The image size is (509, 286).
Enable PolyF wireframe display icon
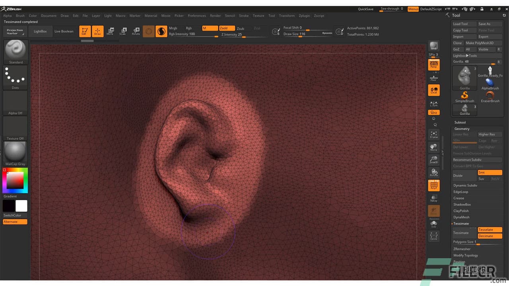(x=434, y=185)
